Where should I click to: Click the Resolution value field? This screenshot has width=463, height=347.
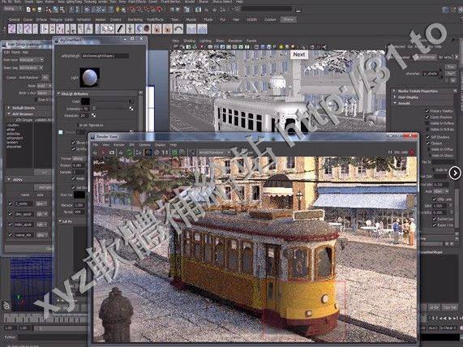[84, 115]
